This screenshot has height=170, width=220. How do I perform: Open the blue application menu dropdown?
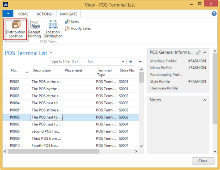8,13
